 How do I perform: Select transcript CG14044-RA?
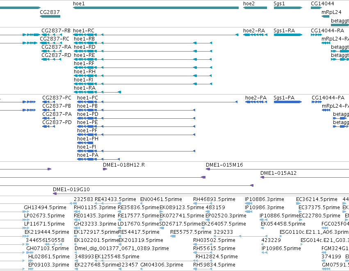(x=327, y=31)
